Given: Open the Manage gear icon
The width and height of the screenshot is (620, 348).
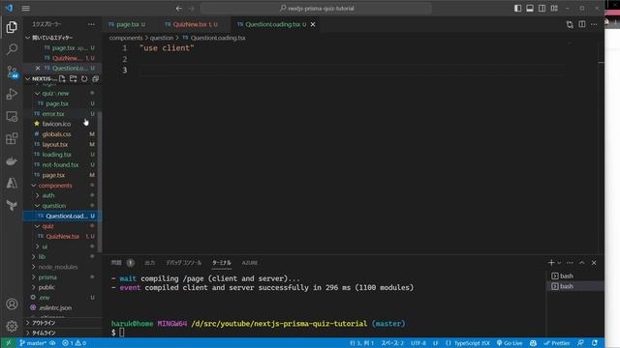Looking at the screenshot, I should pos(12,326).
